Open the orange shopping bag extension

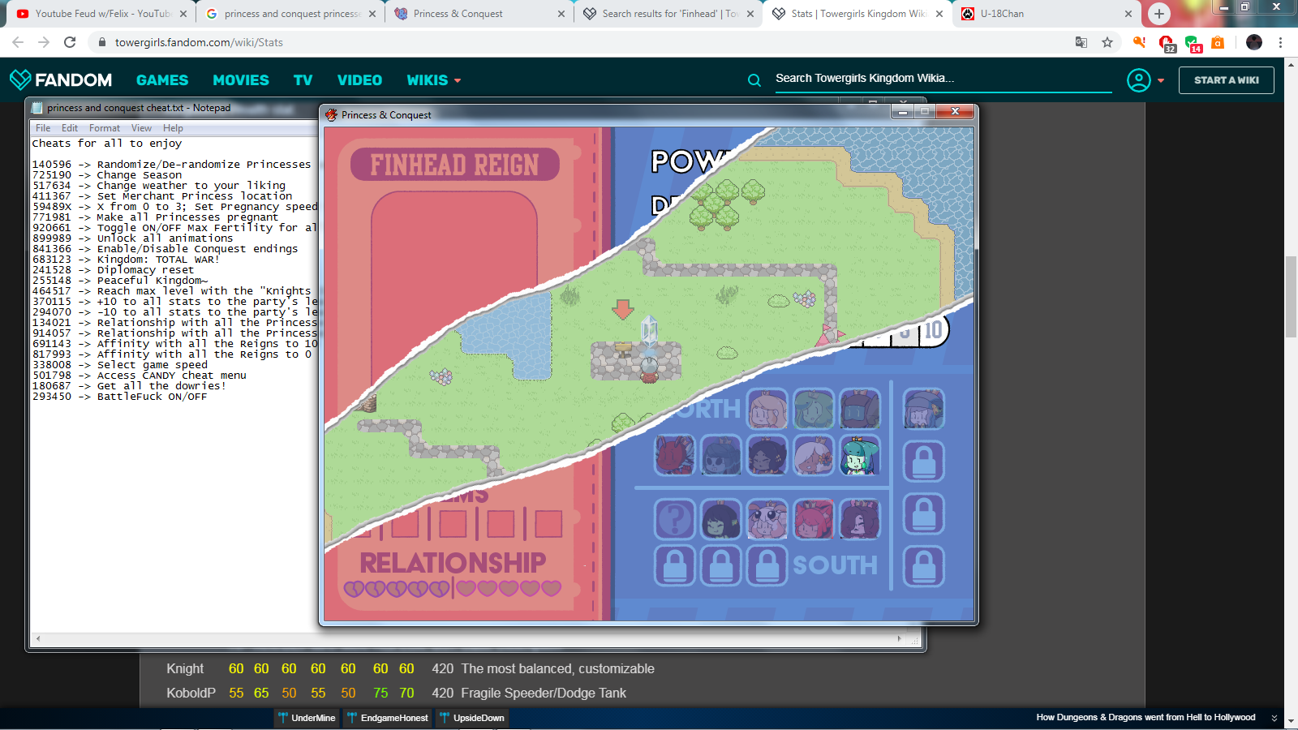click(1218, 42)
